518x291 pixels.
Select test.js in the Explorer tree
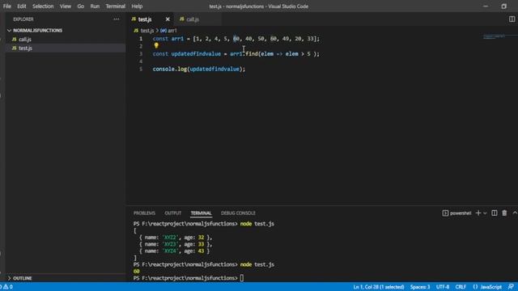[25, 48]
